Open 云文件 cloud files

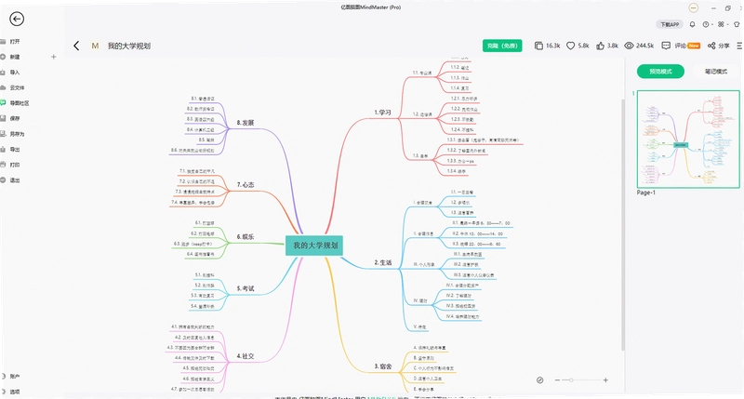click(17, 87)
